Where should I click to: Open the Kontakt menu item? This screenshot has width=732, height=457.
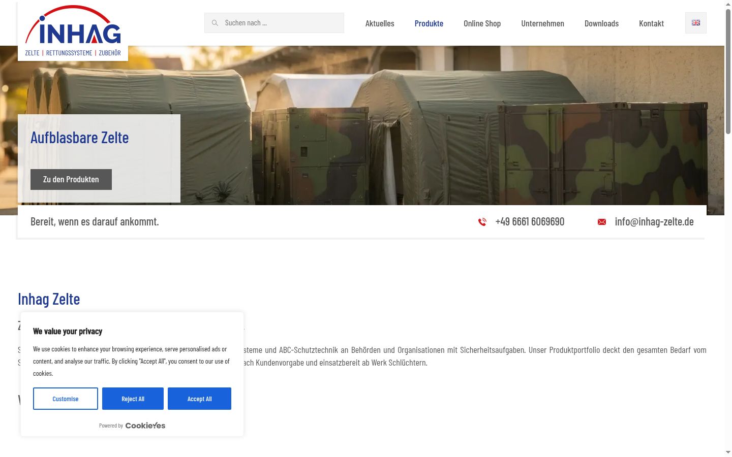click(x=651, y=23)
